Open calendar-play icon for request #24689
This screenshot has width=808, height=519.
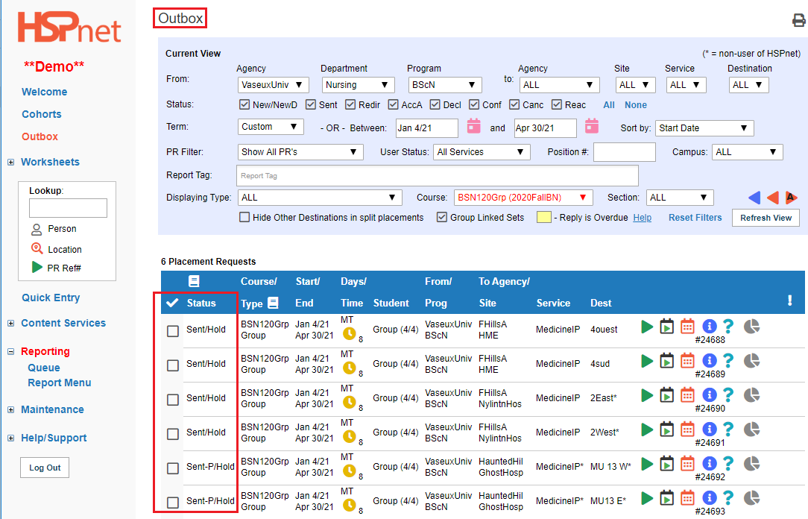click(667, 361)
